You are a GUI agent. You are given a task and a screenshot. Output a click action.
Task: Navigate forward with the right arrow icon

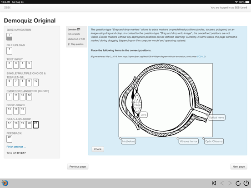click(230, 183)
